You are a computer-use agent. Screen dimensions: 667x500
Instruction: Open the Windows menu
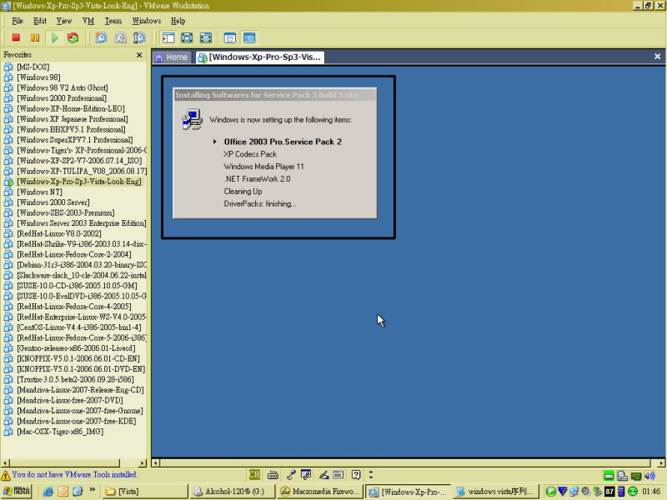147,21
